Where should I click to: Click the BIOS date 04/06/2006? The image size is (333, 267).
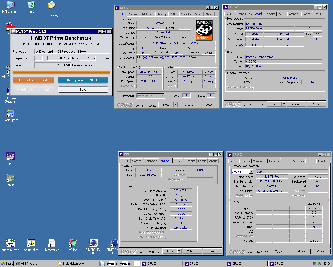coord(284,66)
